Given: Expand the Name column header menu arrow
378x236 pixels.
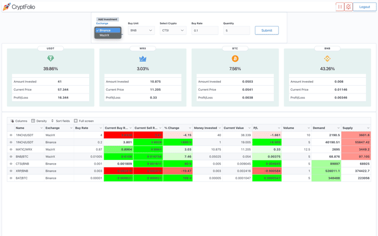Looking at the screenshot, I should coord(41,128).
